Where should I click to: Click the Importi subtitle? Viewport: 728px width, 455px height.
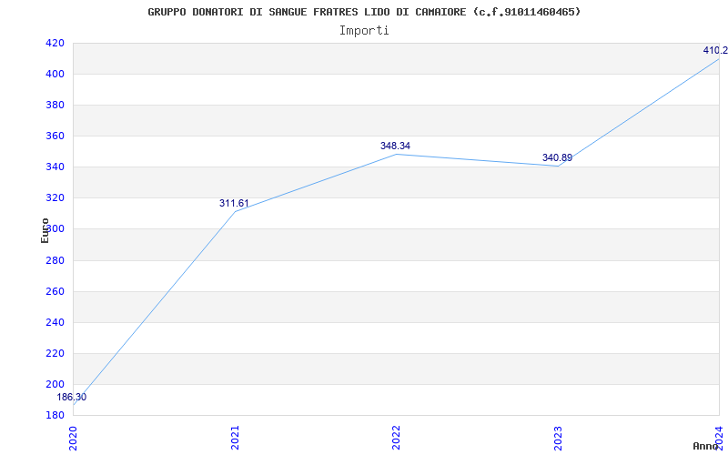(x=364, y=31)
